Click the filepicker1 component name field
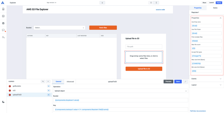Screen dimensions: 224x113 pos(195,12)
